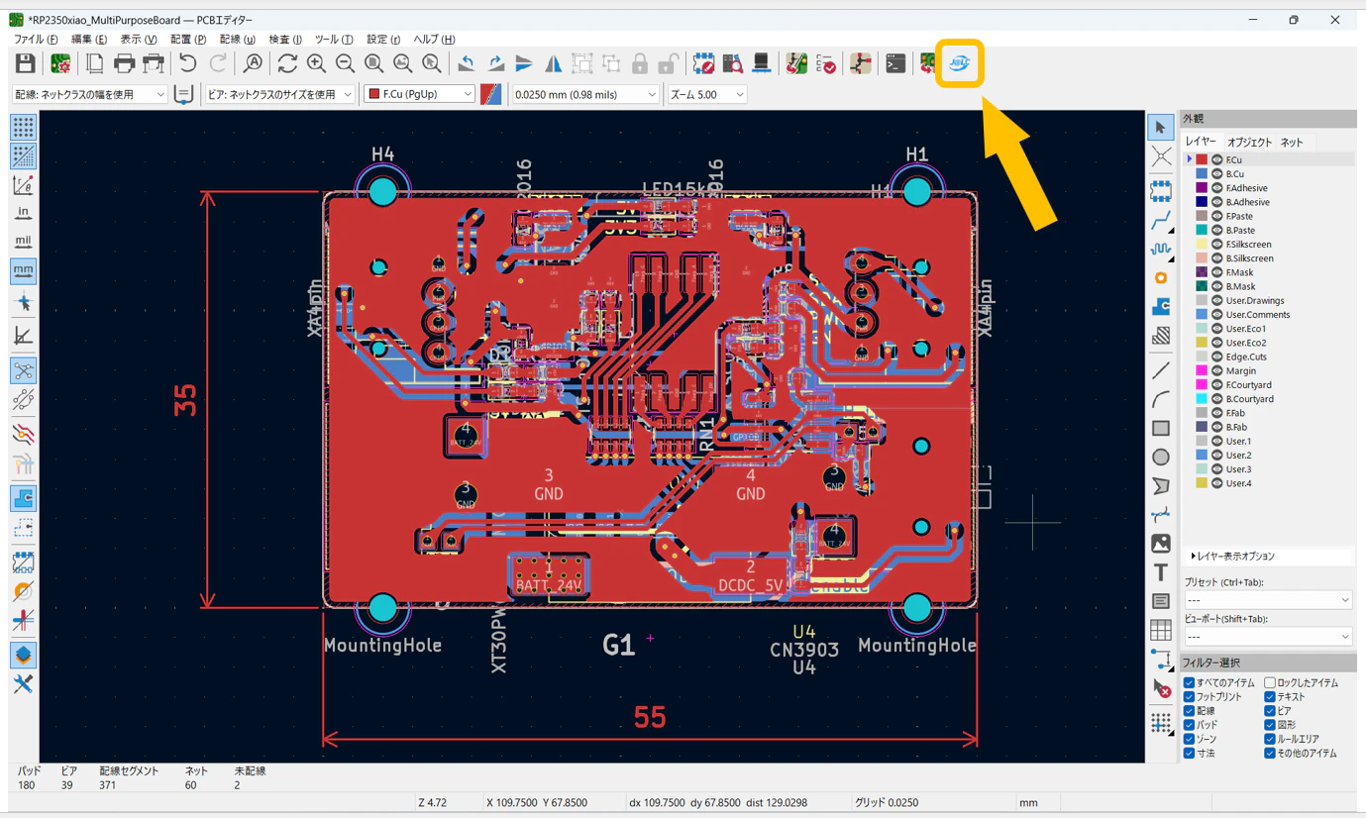Click the Plot icon next to Print

pyautogui.click(x=154, y=63)
